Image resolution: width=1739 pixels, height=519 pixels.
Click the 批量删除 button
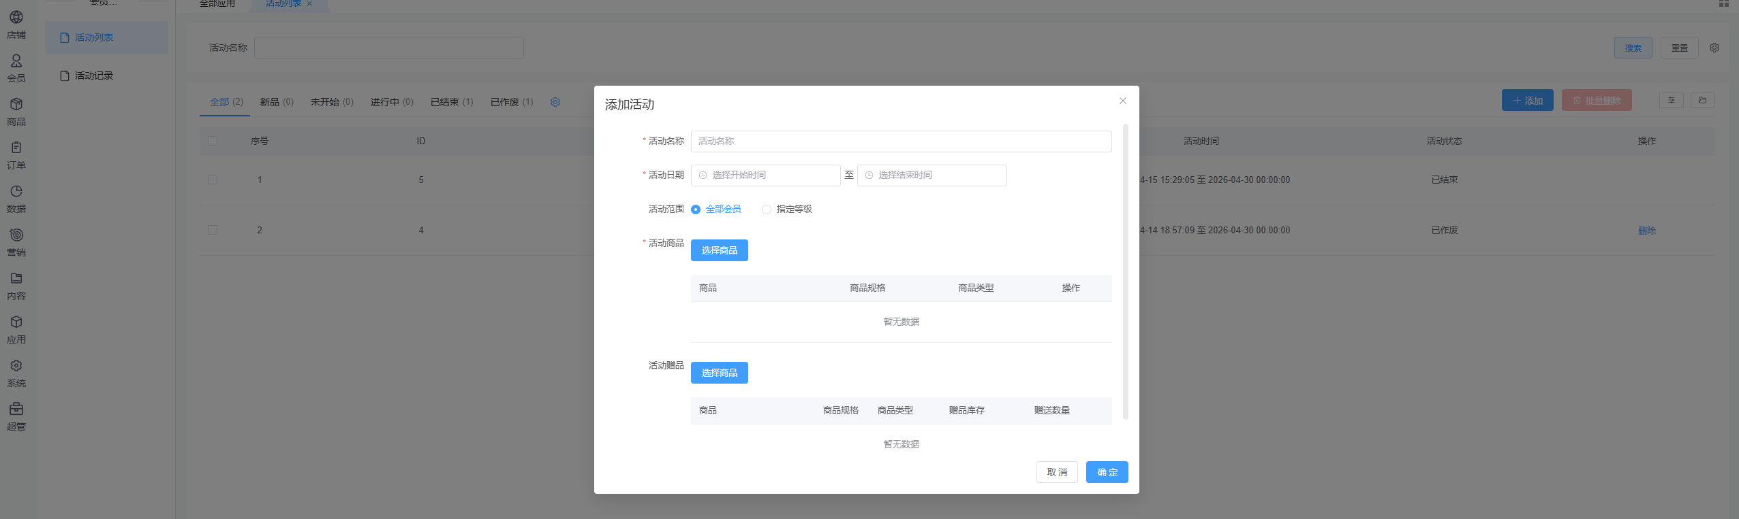(x=1597, y=101)
